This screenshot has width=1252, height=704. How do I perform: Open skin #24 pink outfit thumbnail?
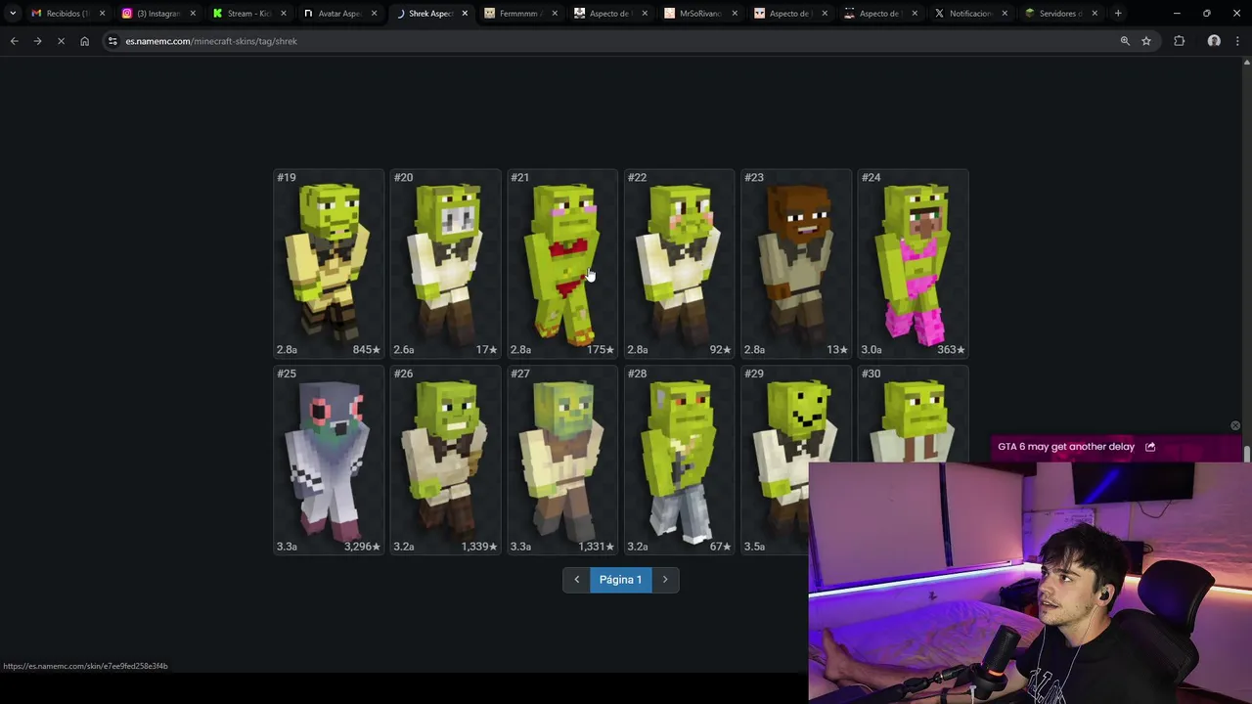913,264
